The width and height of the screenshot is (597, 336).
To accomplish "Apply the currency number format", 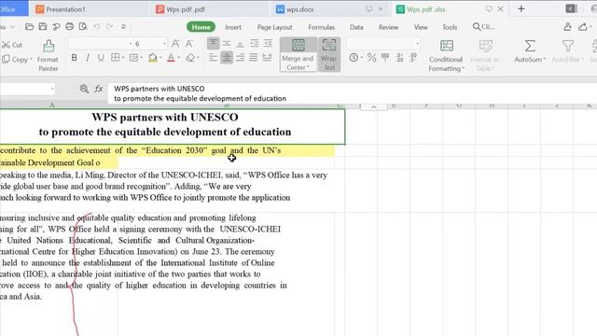I will click(x=354, y=58).
